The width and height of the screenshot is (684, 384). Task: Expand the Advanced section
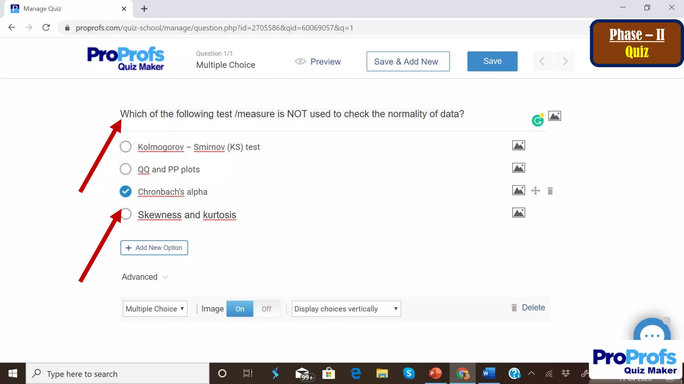(x=145, y=277)
